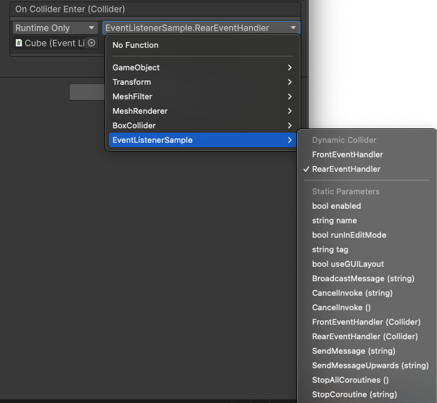
Task: Open the Runtime Only dropdown
Action: pyautogui.click(x=55, y=28)
